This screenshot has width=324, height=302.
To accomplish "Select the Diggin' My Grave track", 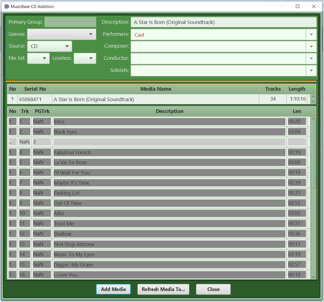I will tap(169, 265).
